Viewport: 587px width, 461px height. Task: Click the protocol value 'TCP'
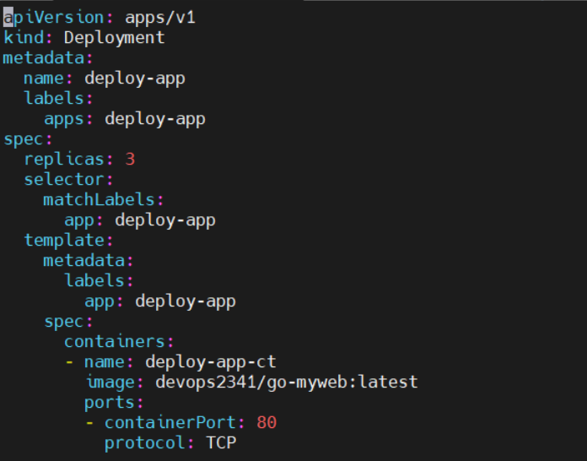(221, 443)
